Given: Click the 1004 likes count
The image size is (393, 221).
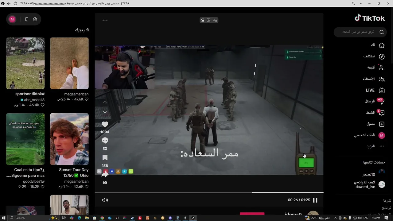Looking at the screenshot, I should pos(105,132).
